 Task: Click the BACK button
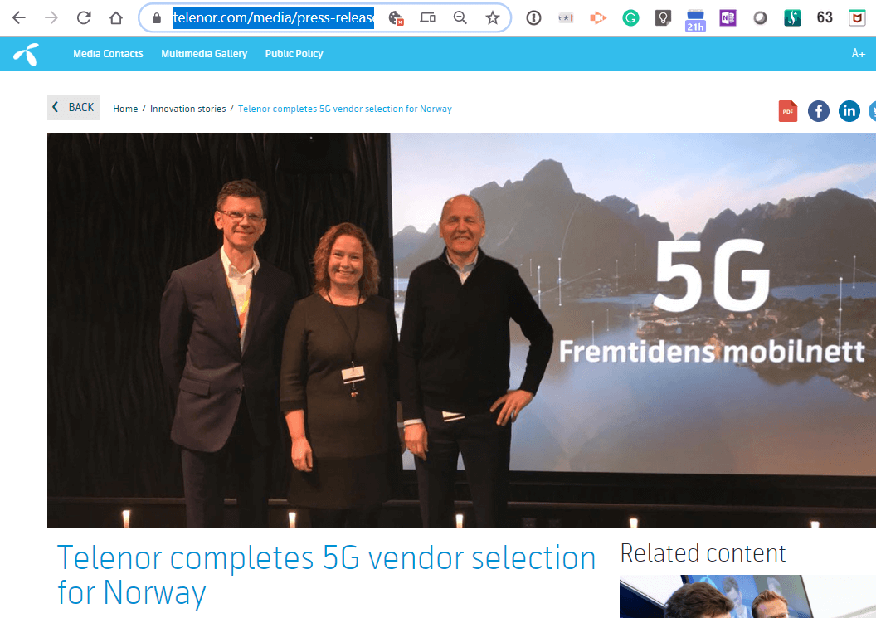[73, 107]
